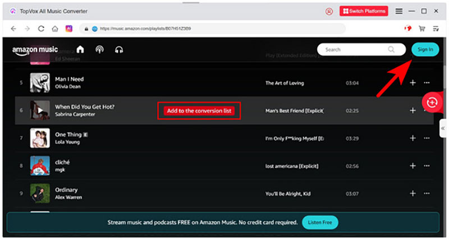
Task: Click song title One Thing
Action: coord(68,135)
